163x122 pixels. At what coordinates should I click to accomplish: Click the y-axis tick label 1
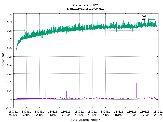pos(11,13)
